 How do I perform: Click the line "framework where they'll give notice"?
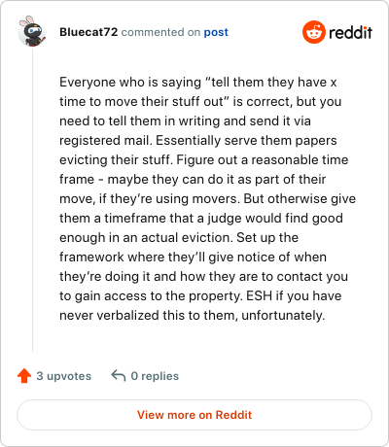click(193, 258)
